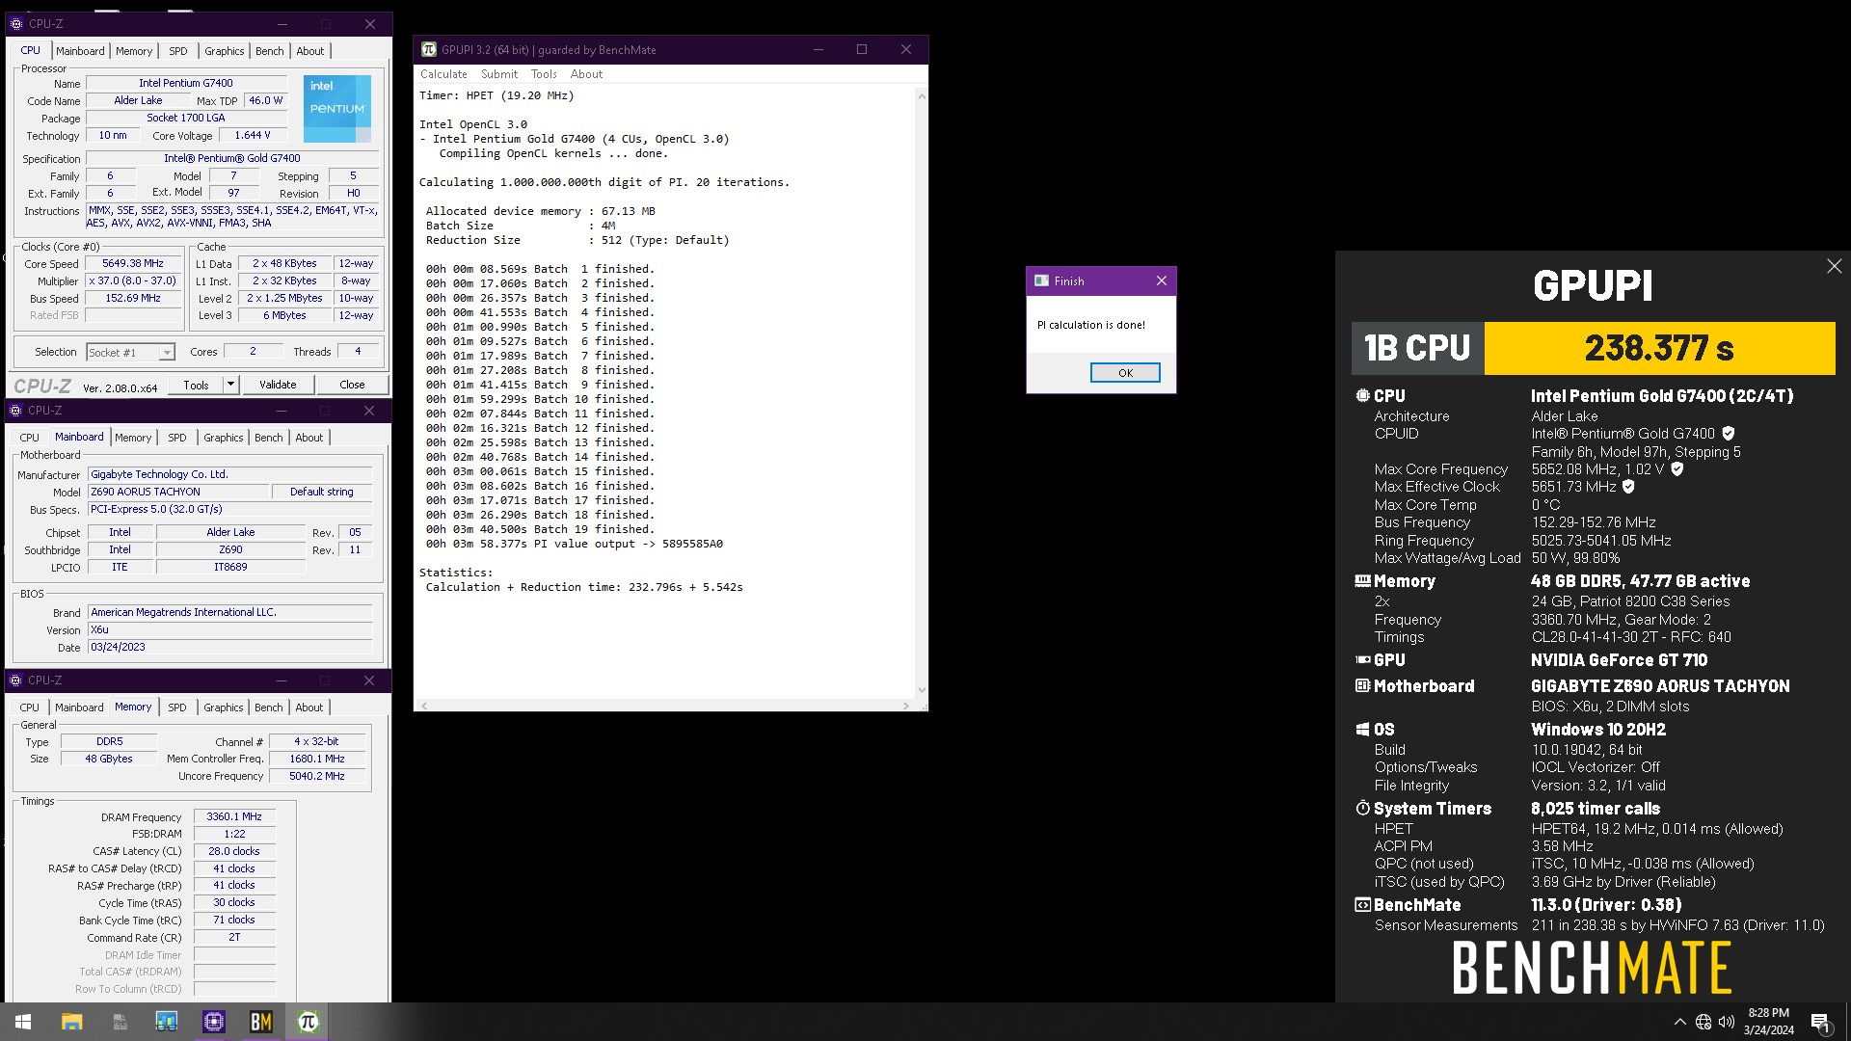Open the Windows Start menu
Screen dimensions: 1851x1041
(23, 1022)
